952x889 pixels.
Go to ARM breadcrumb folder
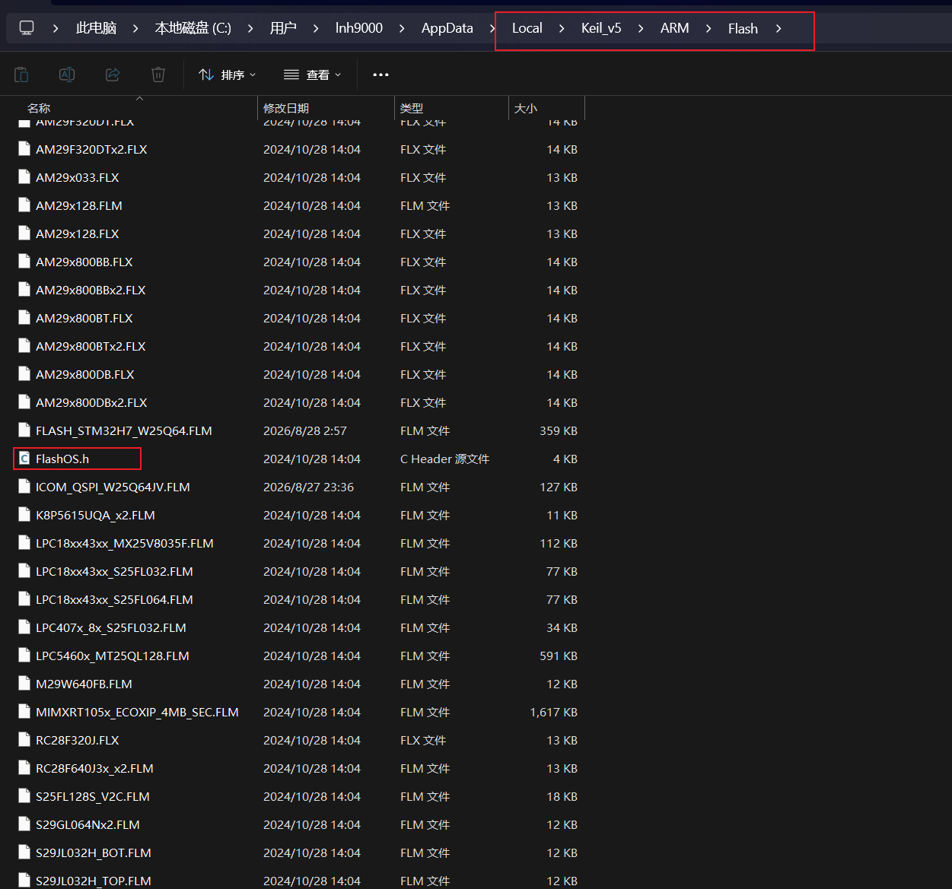pyautogui.click(x=675, y=28)
